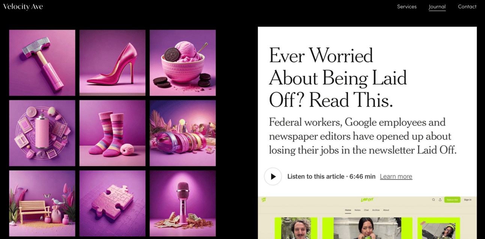The image size is (485, 239).
Task: Open the pink bracelets image
Action: click(x=183, y=133)
